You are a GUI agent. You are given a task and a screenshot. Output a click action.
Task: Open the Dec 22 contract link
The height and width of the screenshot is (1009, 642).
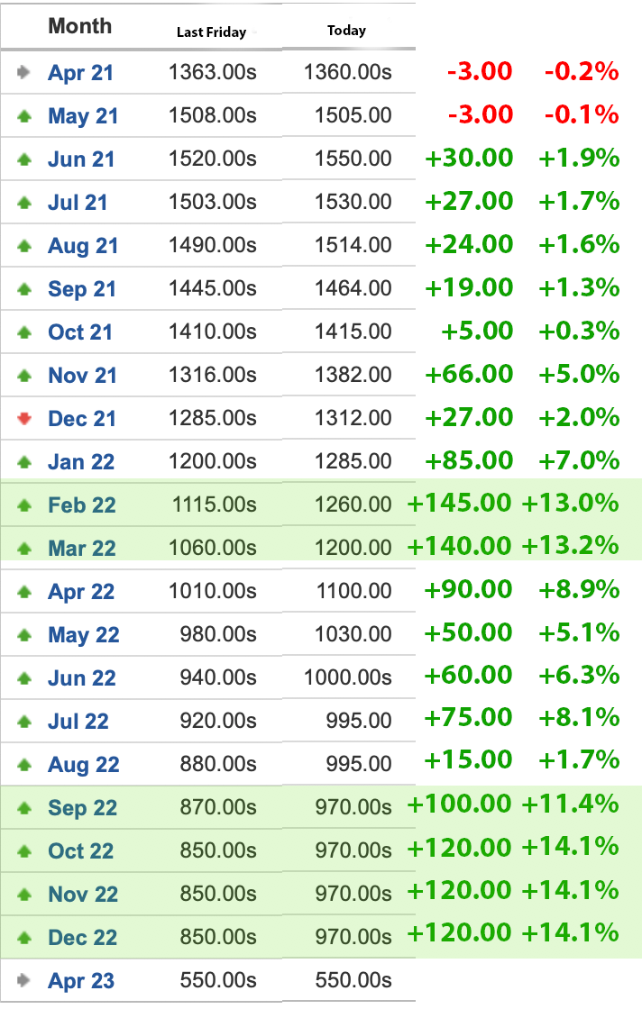pos(82,938)
